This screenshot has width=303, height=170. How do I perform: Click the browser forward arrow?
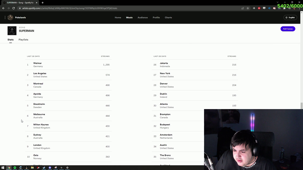point(9,8)
